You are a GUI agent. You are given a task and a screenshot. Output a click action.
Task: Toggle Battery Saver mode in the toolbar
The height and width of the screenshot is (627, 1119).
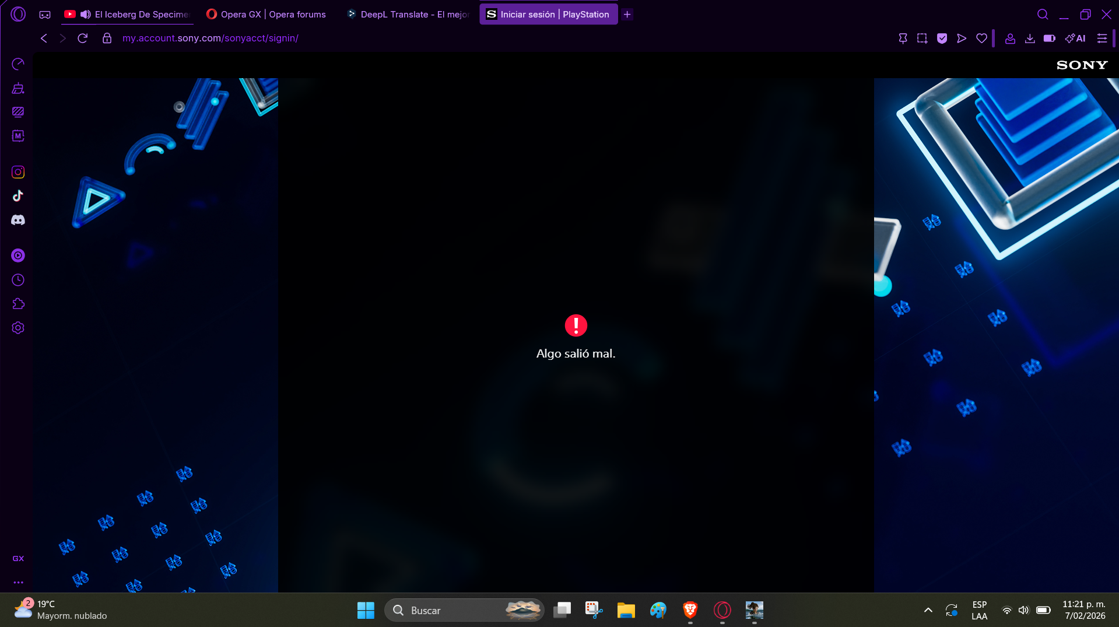click(1050, 38)
